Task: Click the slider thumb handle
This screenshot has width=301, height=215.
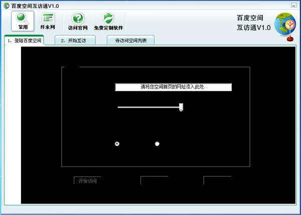Action: coord(181,107)
